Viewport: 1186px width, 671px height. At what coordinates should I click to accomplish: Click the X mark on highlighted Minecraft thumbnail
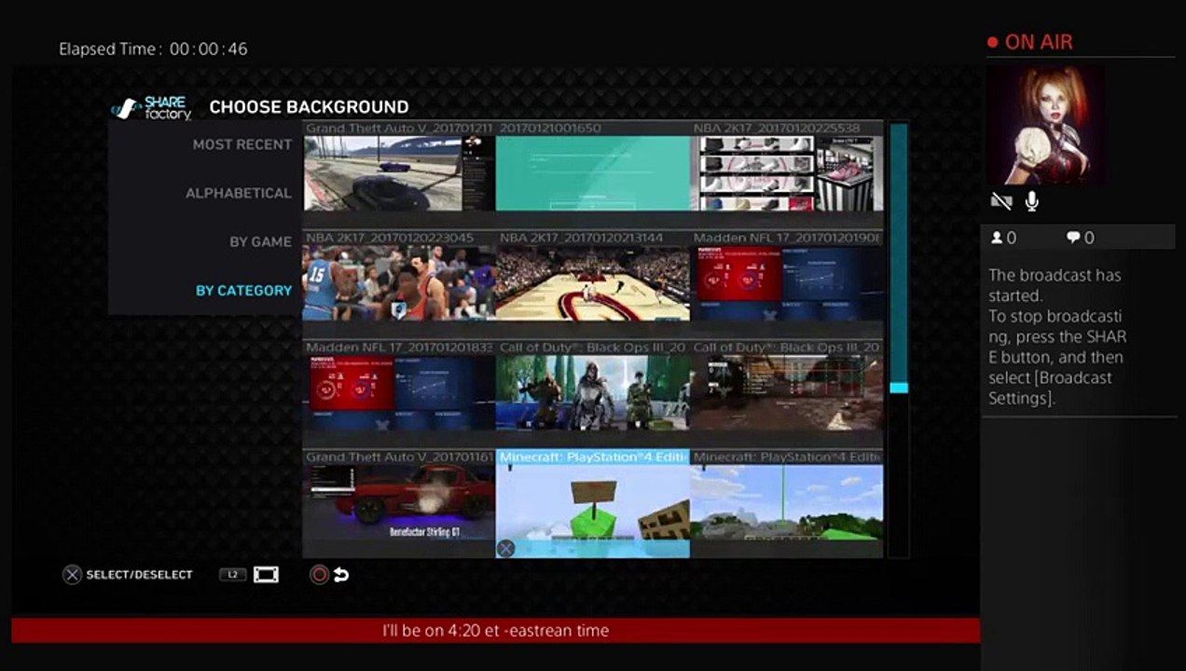(505, 549)
